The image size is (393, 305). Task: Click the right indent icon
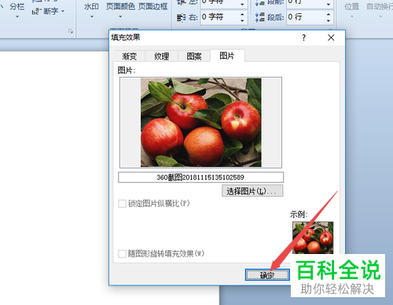182,17
